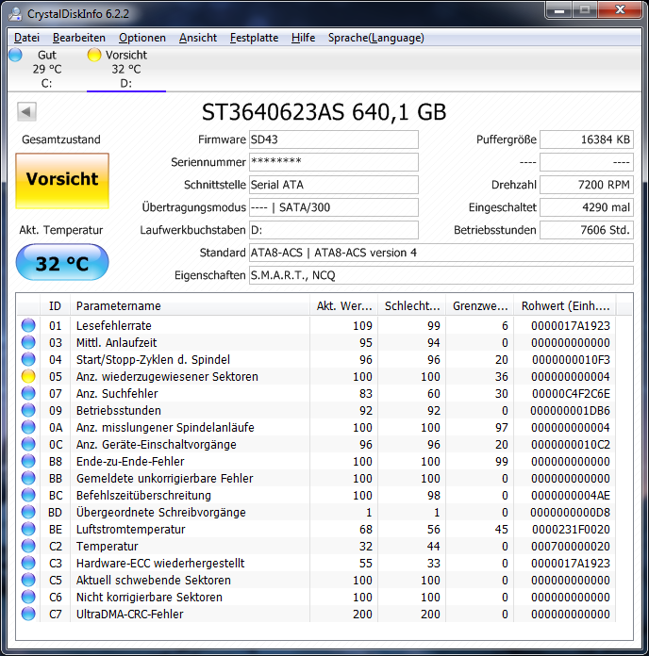The image size is (649, 656).
Task: Click raw value 0000231F0020 of Luftstromtemperatur
Action: coord(571,530)
